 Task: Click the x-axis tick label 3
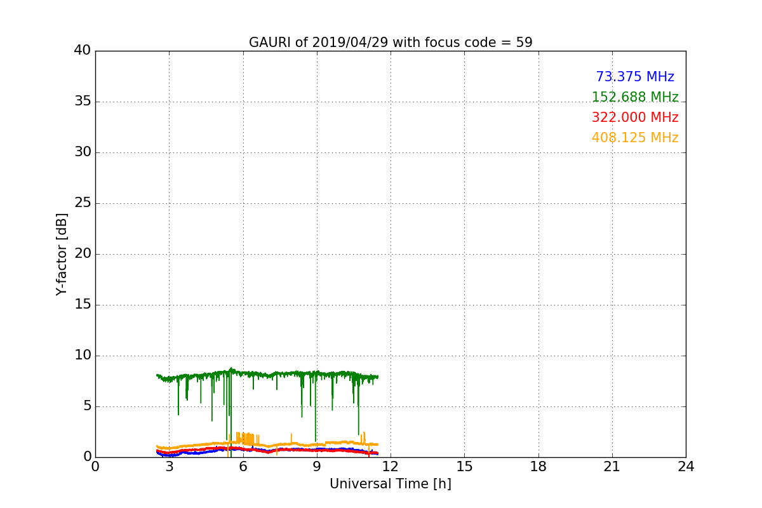169,467
